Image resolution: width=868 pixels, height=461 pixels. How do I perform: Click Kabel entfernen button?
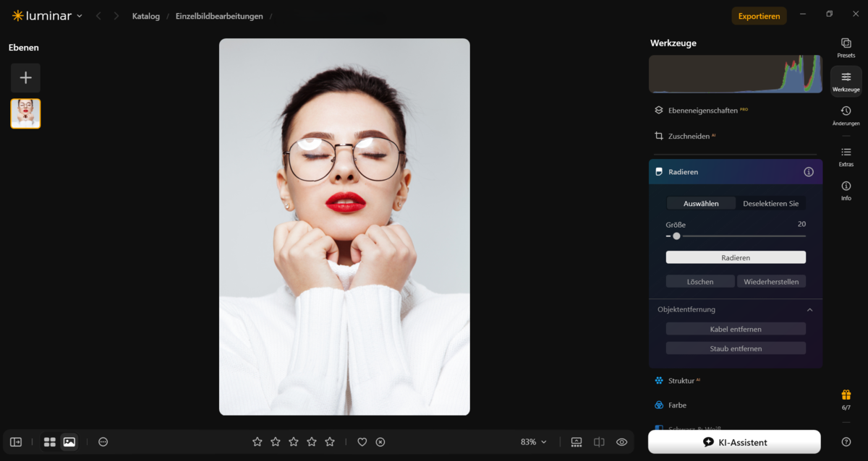[x=736, y=329]
